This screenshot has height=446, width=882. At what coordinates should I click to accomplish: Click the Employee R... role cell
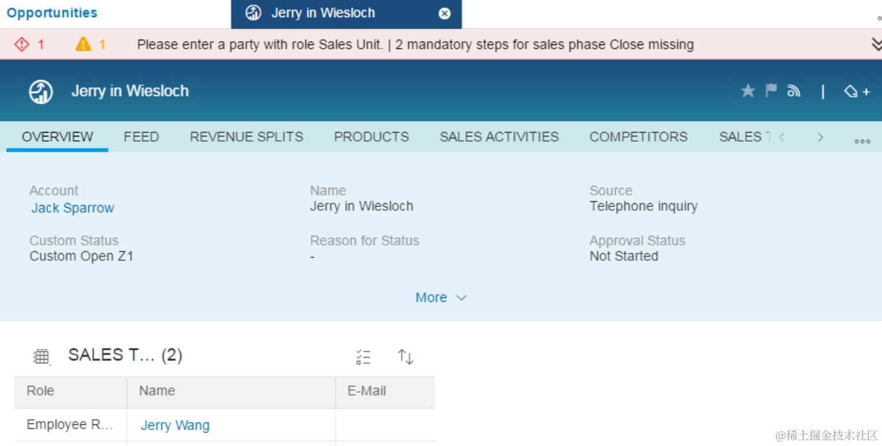[70, 425]
